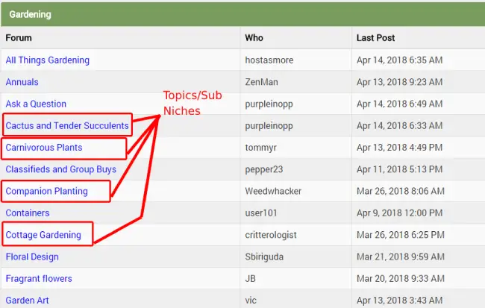
Task: Visit the Carnivorous Plants forum
Action: coord(44,148)
